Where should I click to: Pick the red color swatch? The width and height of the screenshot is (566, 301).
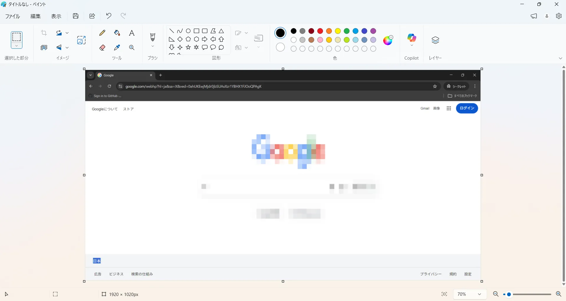(320, 31)
